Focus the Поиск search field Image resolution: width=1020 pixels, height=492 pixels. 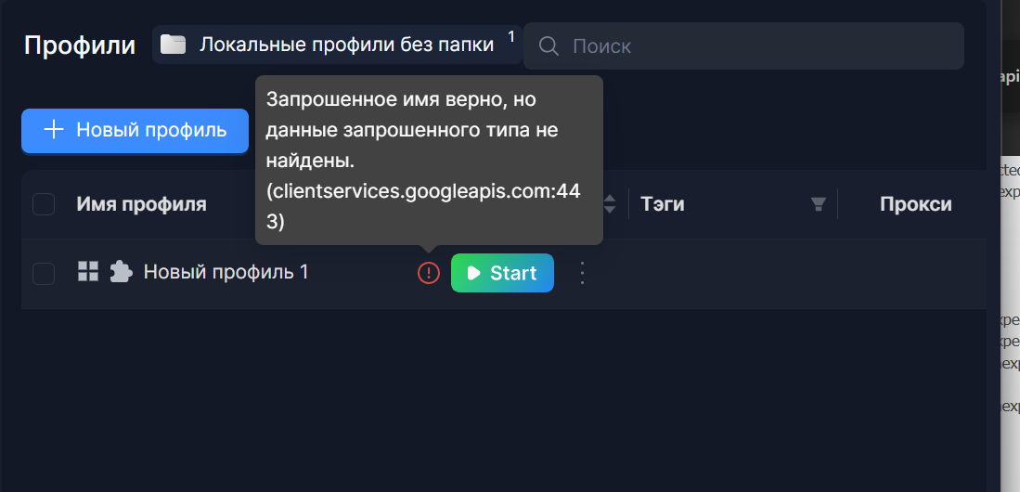(x=761, y=46)
